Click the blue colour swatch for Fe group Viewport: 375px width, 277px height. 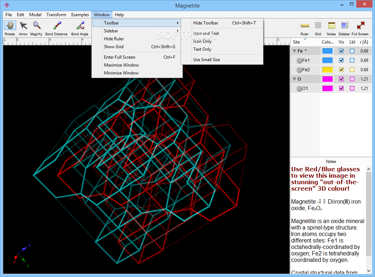click(327, 51)
